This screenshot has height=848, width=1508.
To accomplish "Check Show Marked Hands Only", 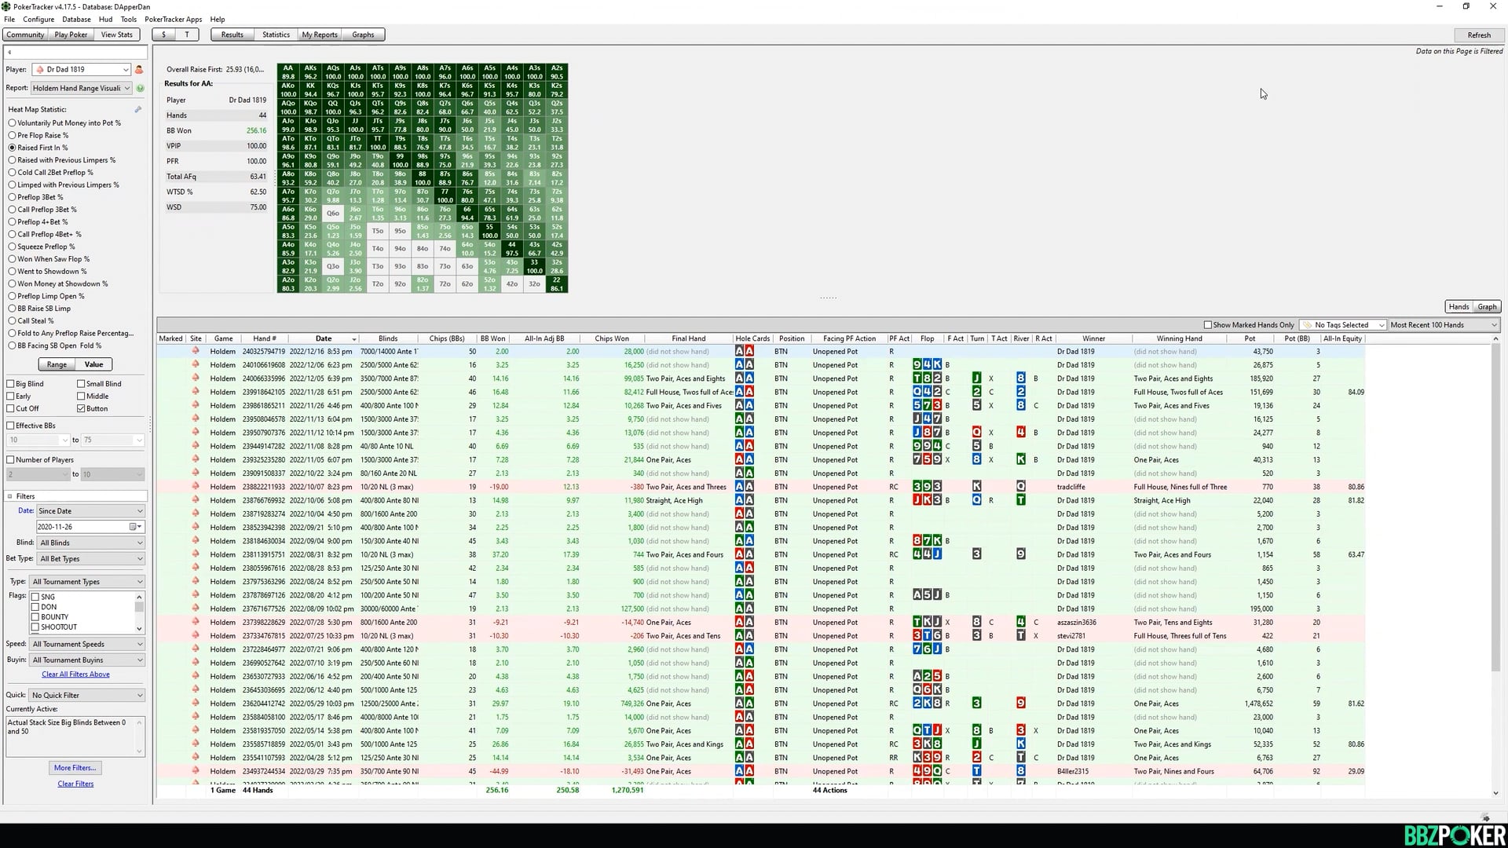I will click(1208, 325).
